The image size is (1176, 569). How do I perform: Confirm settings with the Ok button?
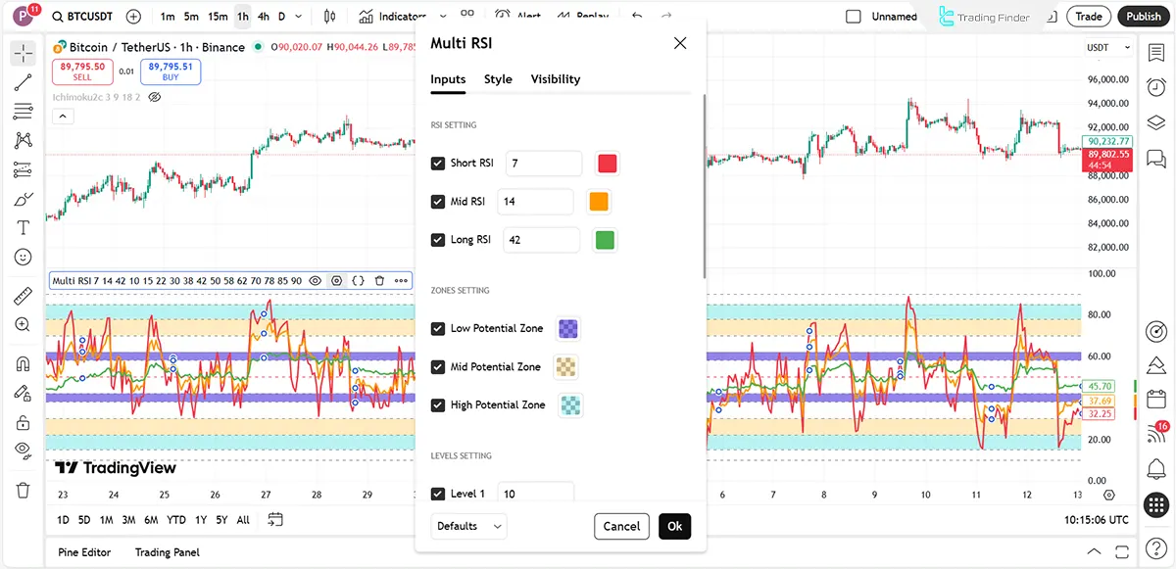coord(674,526)
